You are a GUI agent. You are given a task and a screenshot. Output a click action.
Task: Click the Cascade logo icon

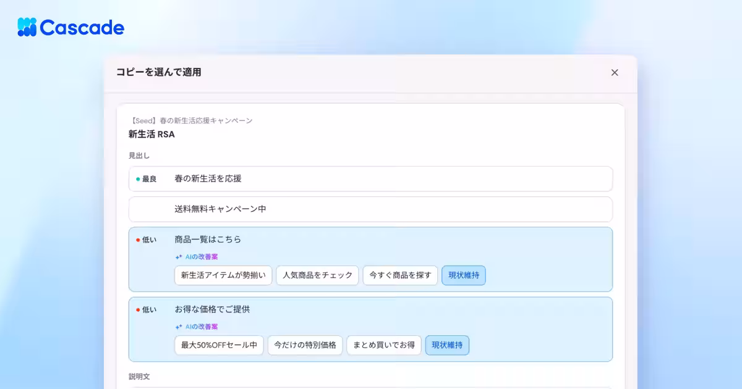pos(27,27)
